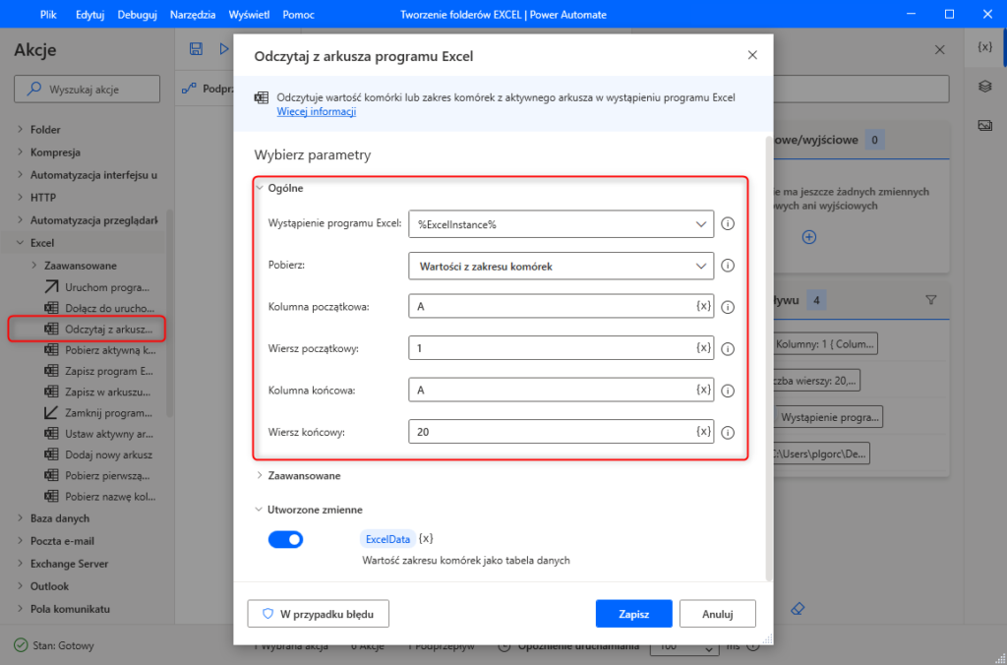Open the images panel icon

pos(983,125)
